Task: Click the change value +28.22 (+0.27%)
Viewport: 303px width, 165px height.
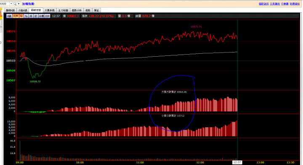Action: [101, 16]
